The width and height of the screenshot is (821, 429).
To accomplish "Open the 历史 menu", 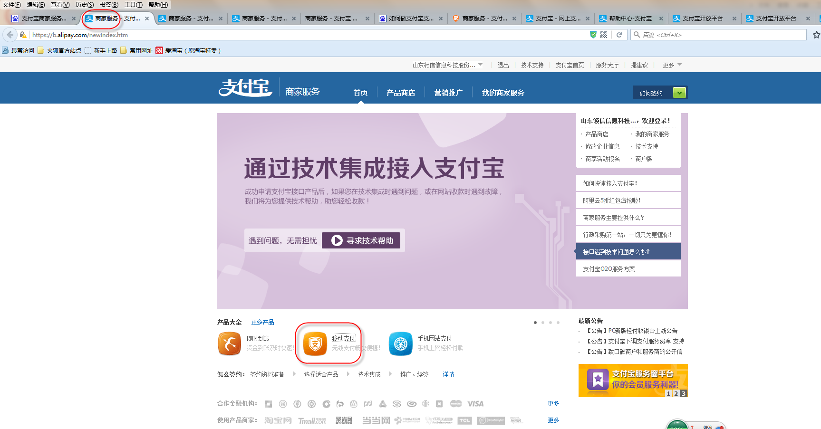I will coord(85,4).
